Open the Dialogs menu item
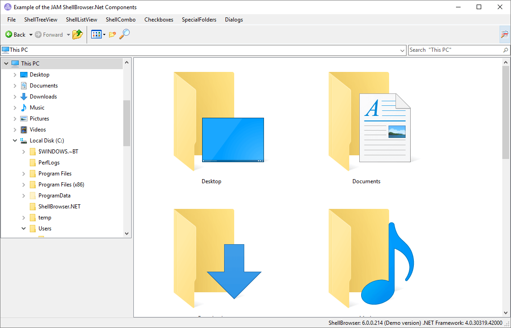The image size is (511, 328). [x=234, y=20]
